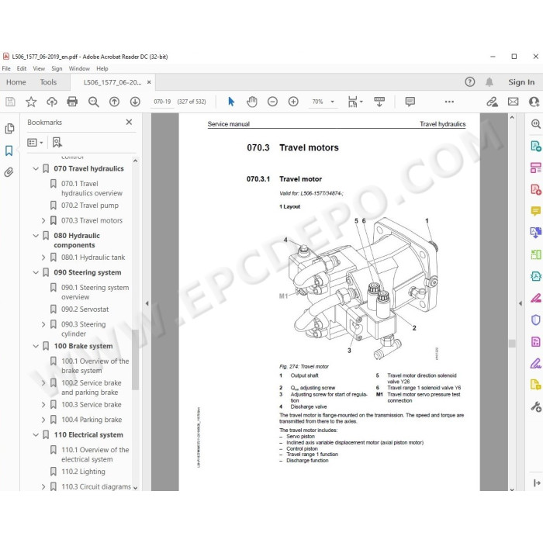This screenshot has width=543, height=543.
Task: Switch to the Tools tab
Action: (48, 82)
